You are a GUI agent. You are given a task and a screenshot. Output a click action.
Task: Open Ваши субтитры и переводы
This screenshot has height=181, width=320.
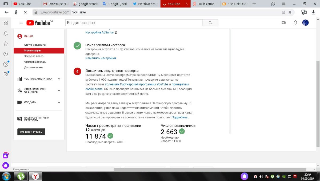coord(37,119)
